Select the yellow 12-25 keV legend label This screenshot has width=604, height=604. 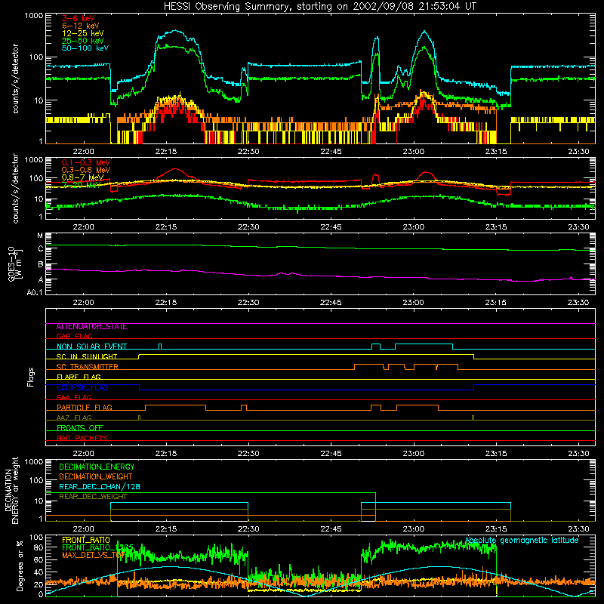tap(83, 33)
